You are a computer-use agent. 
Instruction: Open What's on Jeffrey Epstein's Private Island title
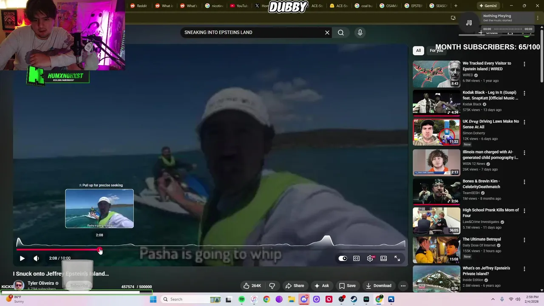click(x=486, y=271)
